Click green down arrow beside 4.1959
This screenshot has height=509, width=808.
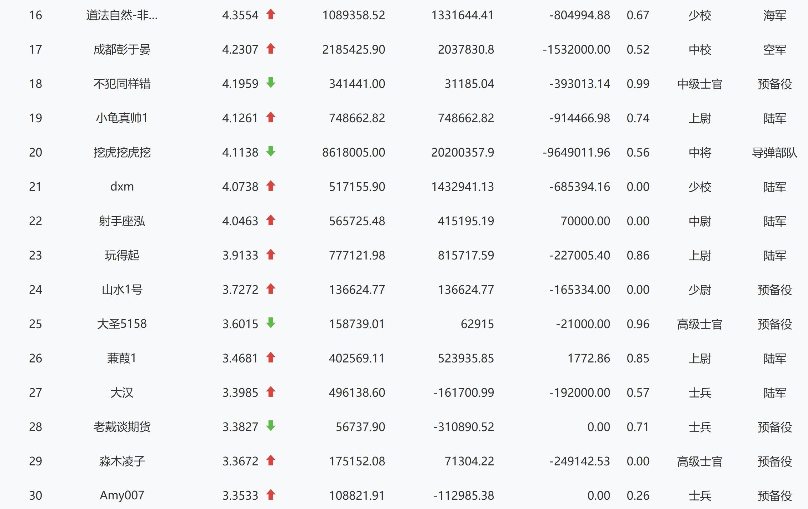[271, 83]
